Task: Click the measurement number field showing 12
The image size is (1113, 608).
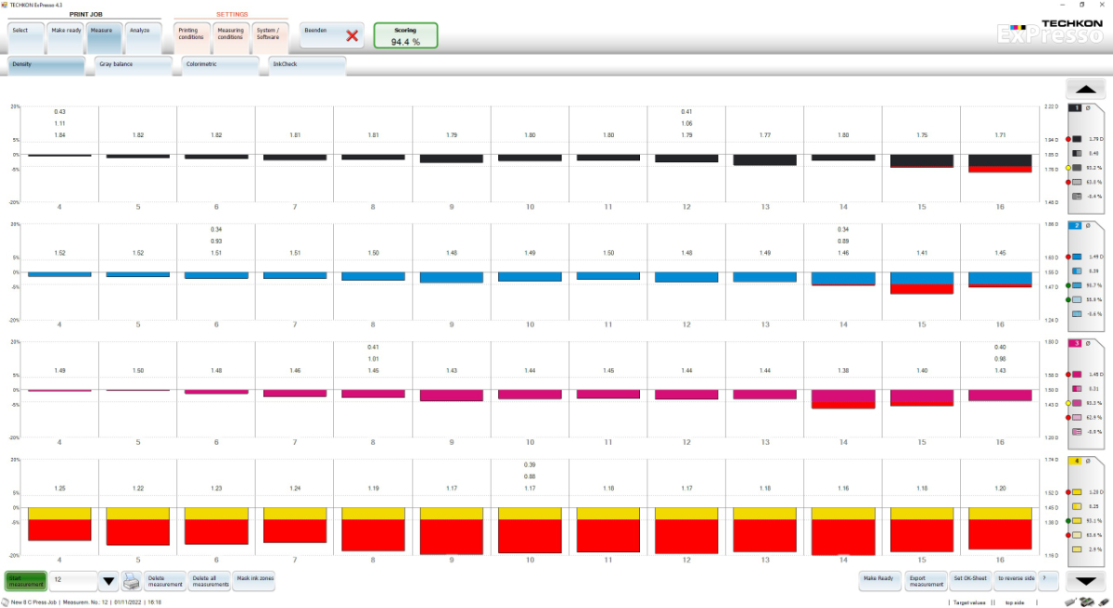Action: pyautogui.click(x=72, y=581)
